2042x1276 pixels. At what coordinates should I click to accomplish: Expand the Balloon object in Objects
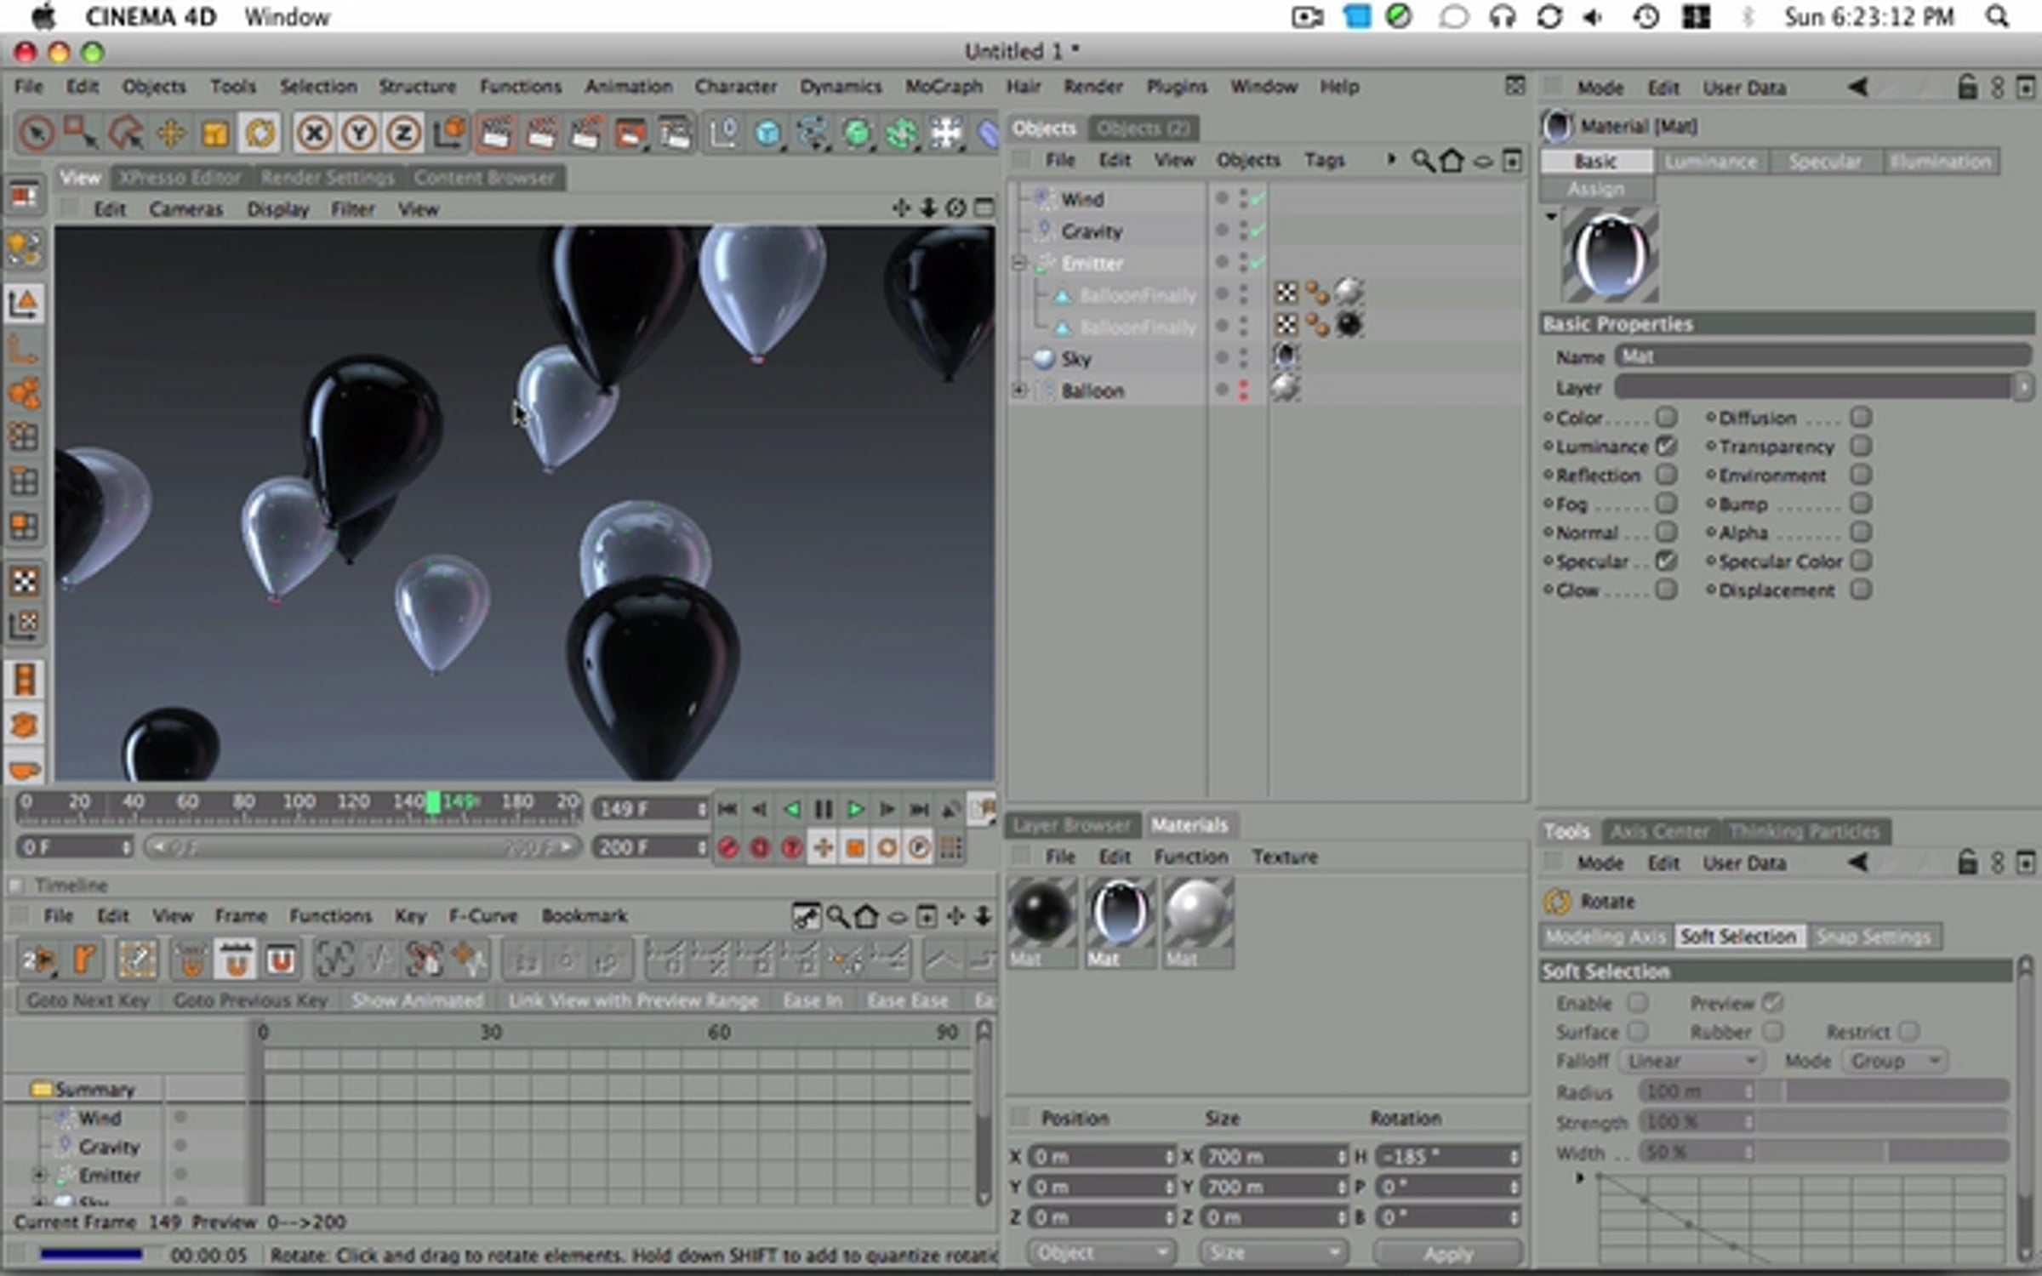(x=1018, y=390)
